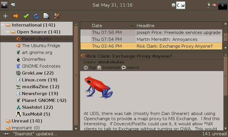Select the International (141) folder label
This screenshot has height=137, width=228.
coord(34,25)
